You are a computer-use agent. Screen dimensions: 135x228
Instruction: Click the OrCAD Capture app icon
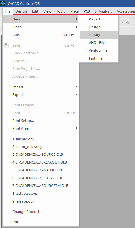pos(3,3)
